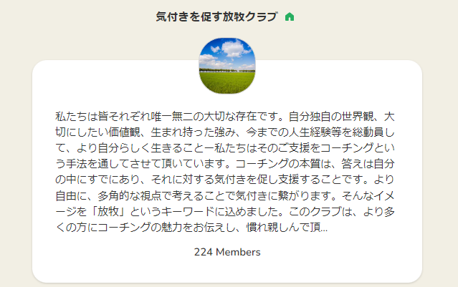Click the club avatar with sky and field

point(226,66)
